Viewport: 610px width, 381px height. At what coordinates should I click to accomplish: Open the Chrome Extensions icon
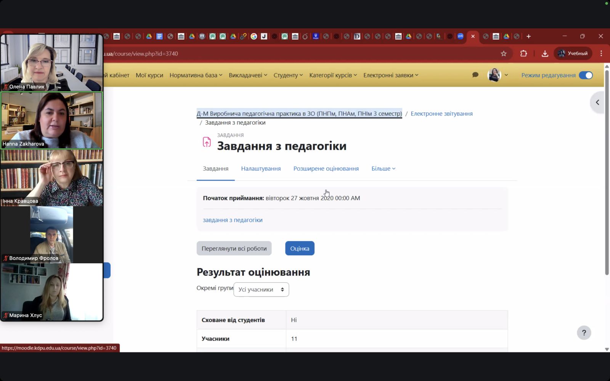coord(523,53)
